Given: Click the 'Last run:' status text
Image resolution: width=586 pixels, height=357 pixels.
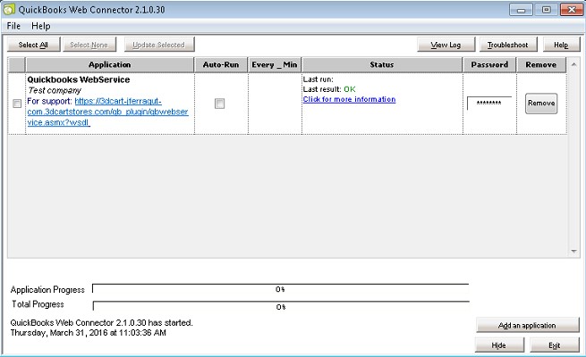Looking at the screenshot, I should 318,79.
